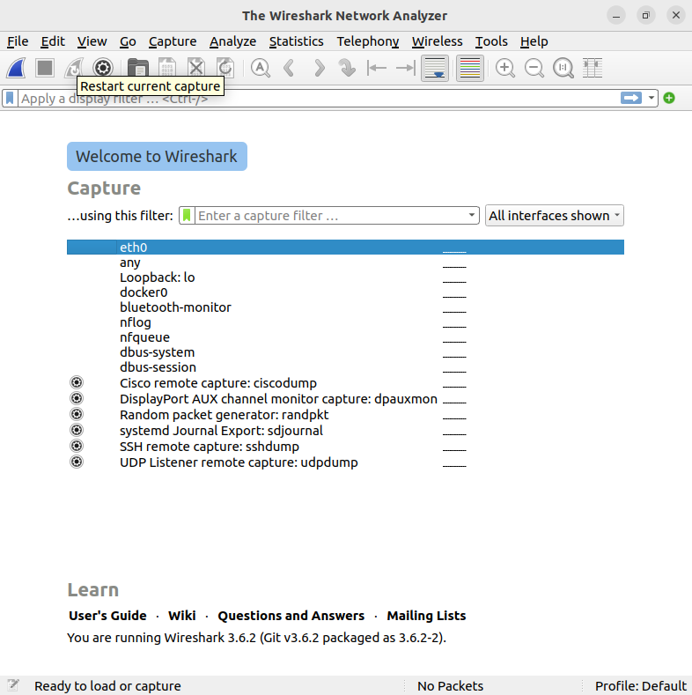Select the eth0 interface row
The width and height of the screenshot is (692, 695).
(x=345, y=247)
